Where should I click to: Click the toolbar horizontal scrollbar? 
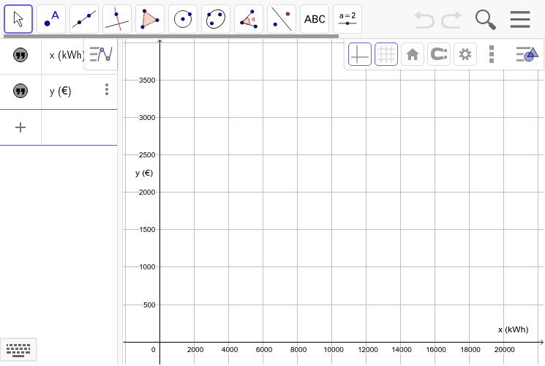tap(171, 36)
